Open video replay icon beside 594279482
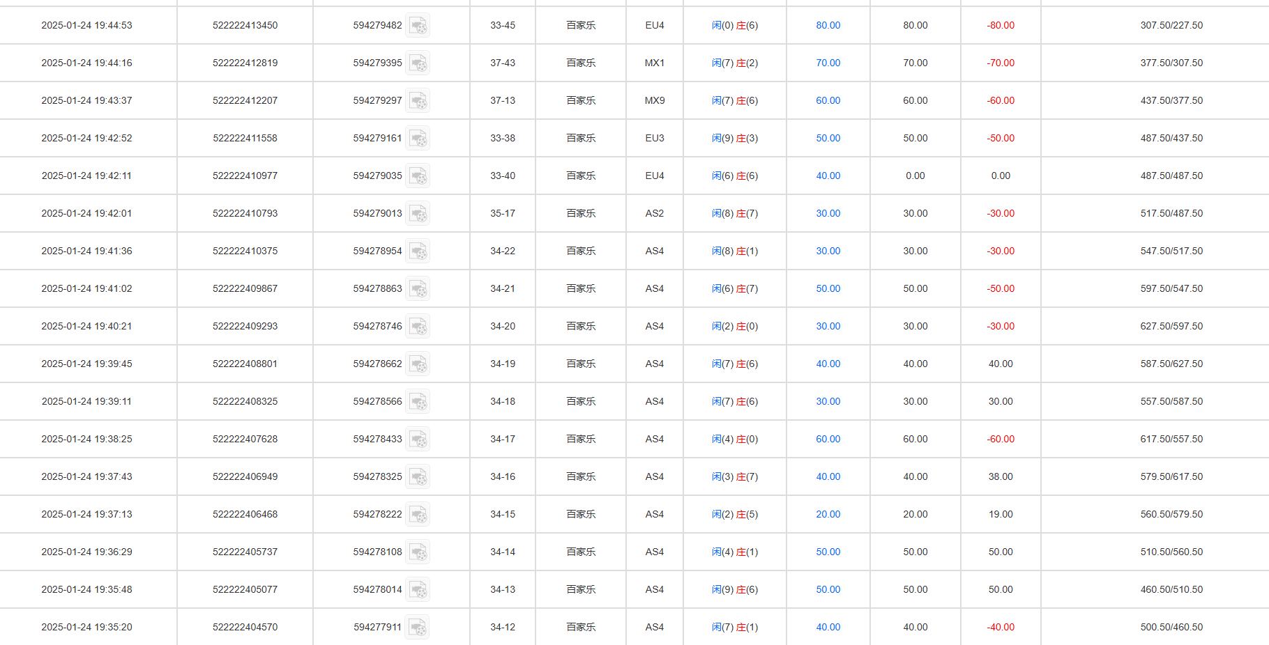This screenshot has width=1269, height=645. (x=418, y=26)
